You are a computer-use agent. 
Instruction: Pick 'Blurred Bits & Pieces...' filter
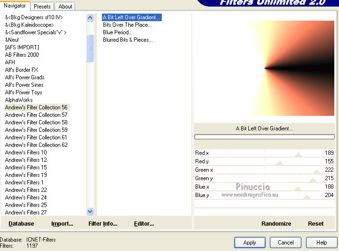[127, 40]
